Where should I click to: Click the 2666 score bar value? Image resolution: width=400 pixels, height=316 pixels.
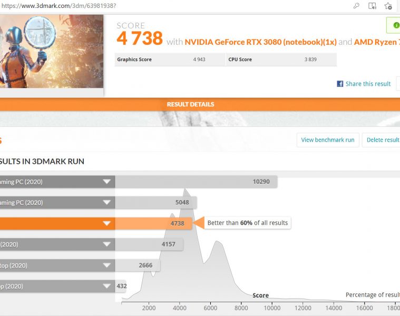(145, 265)
